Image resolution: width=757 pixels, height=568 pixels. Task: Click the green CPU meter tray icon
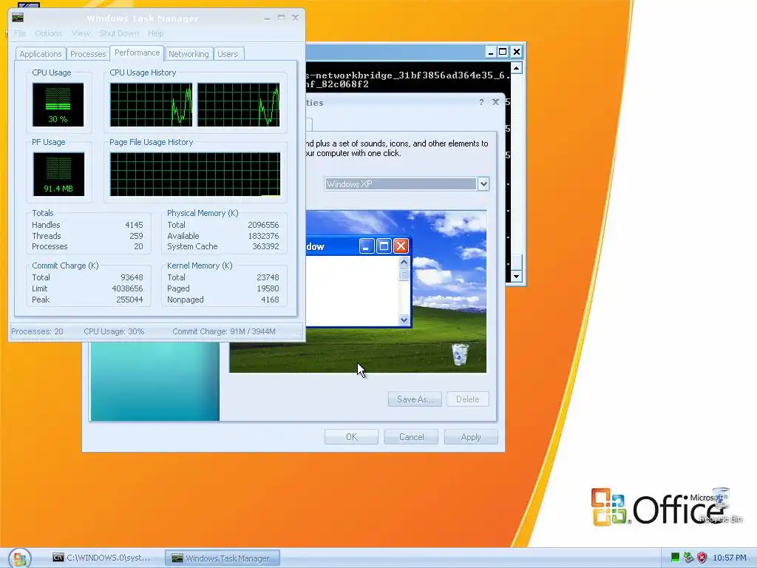[676, 558]
